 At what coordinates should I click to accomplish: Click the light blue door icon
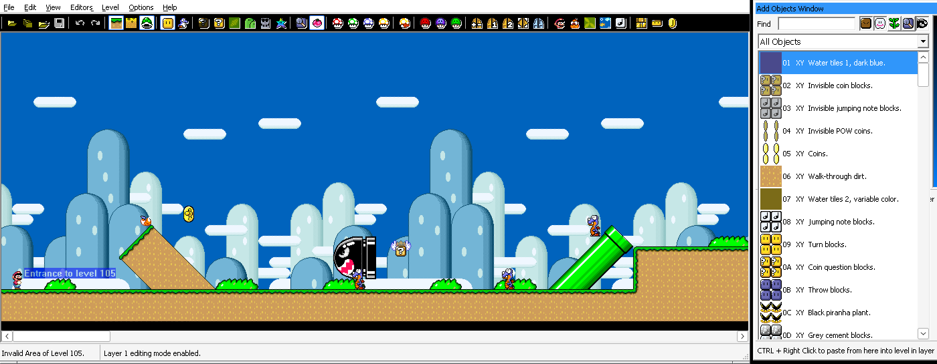539,23
